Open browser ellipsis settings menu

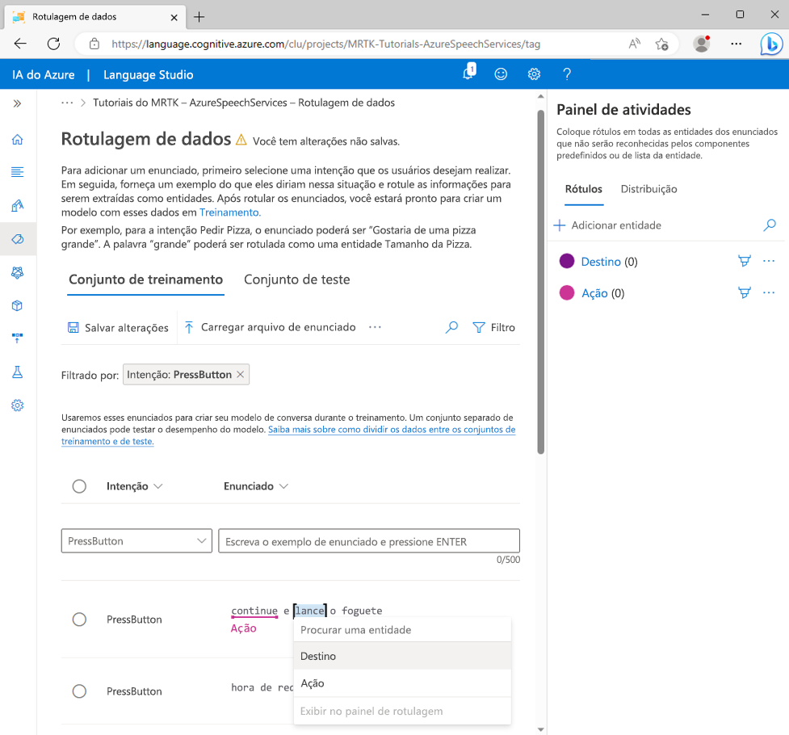click(737, 44)
